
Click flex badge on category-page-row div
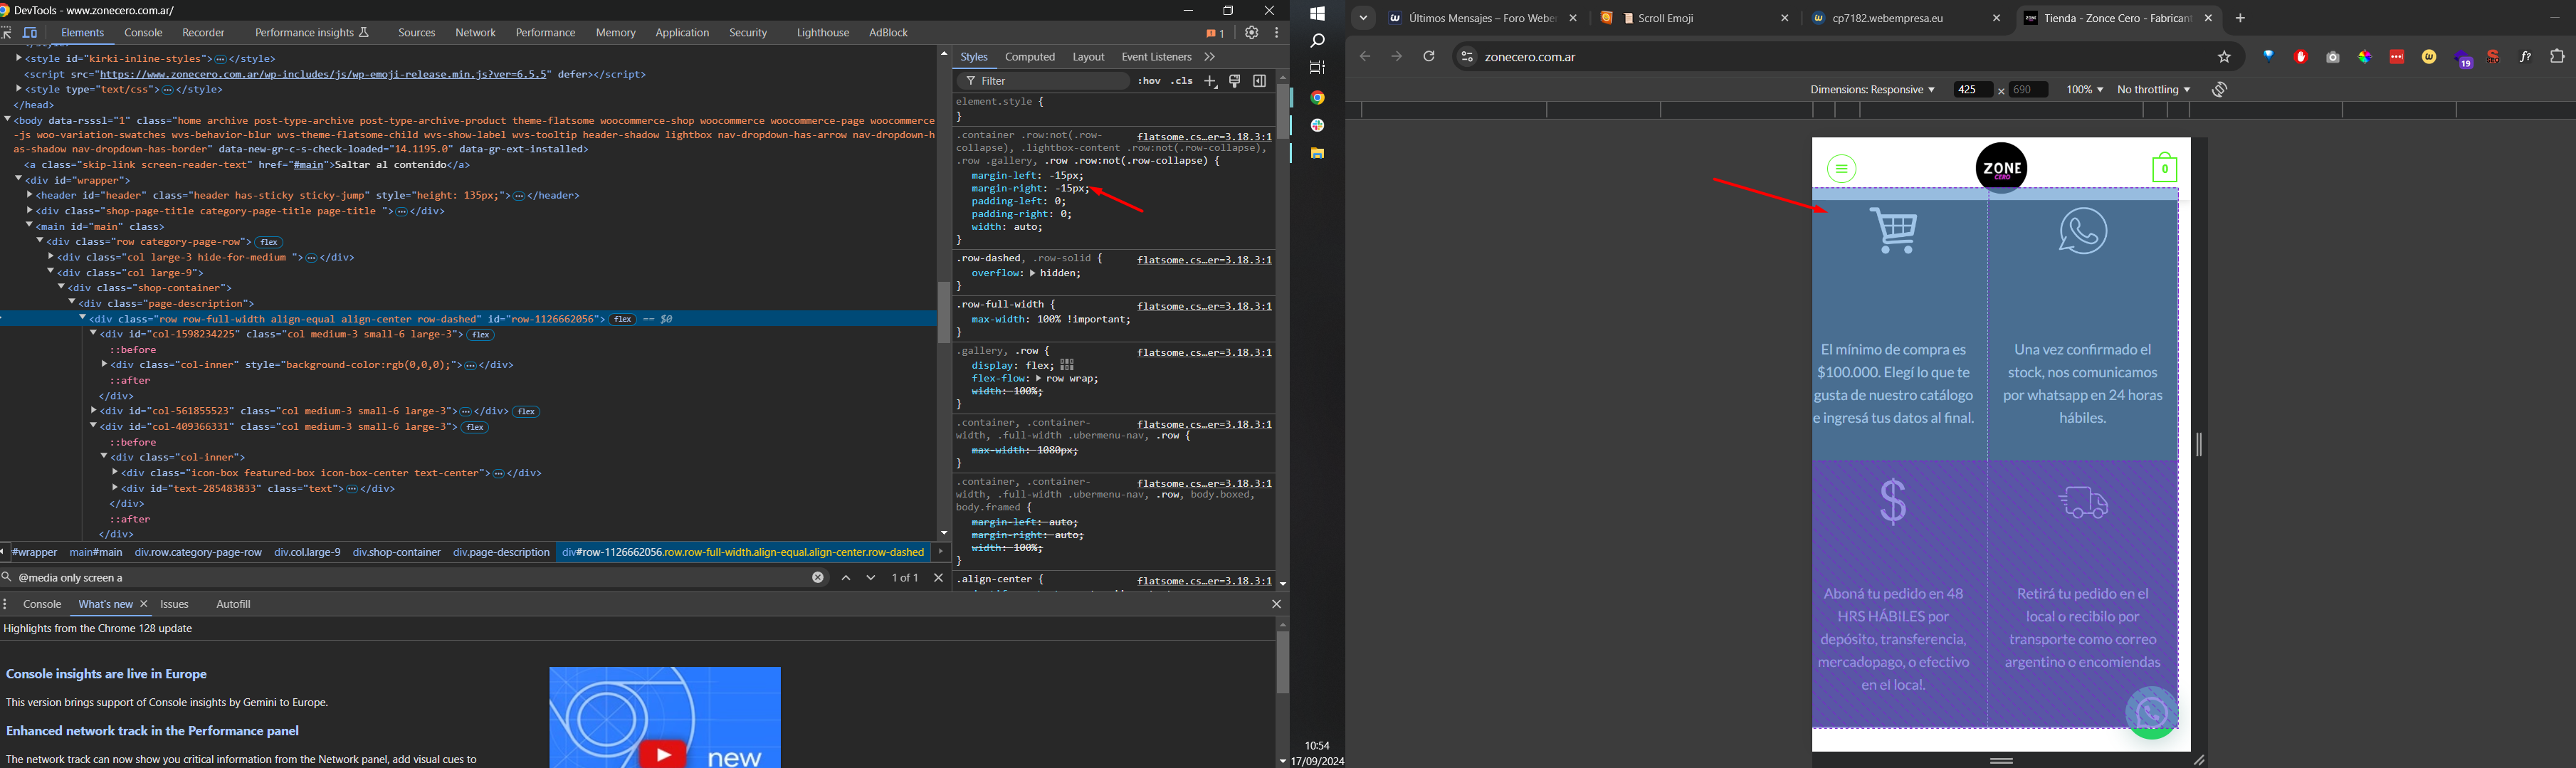(x=270, y=242)
